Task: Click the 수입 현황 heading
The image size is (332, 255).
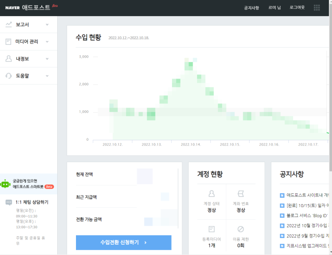Action: pyautogui.click(x=88, y=38)
